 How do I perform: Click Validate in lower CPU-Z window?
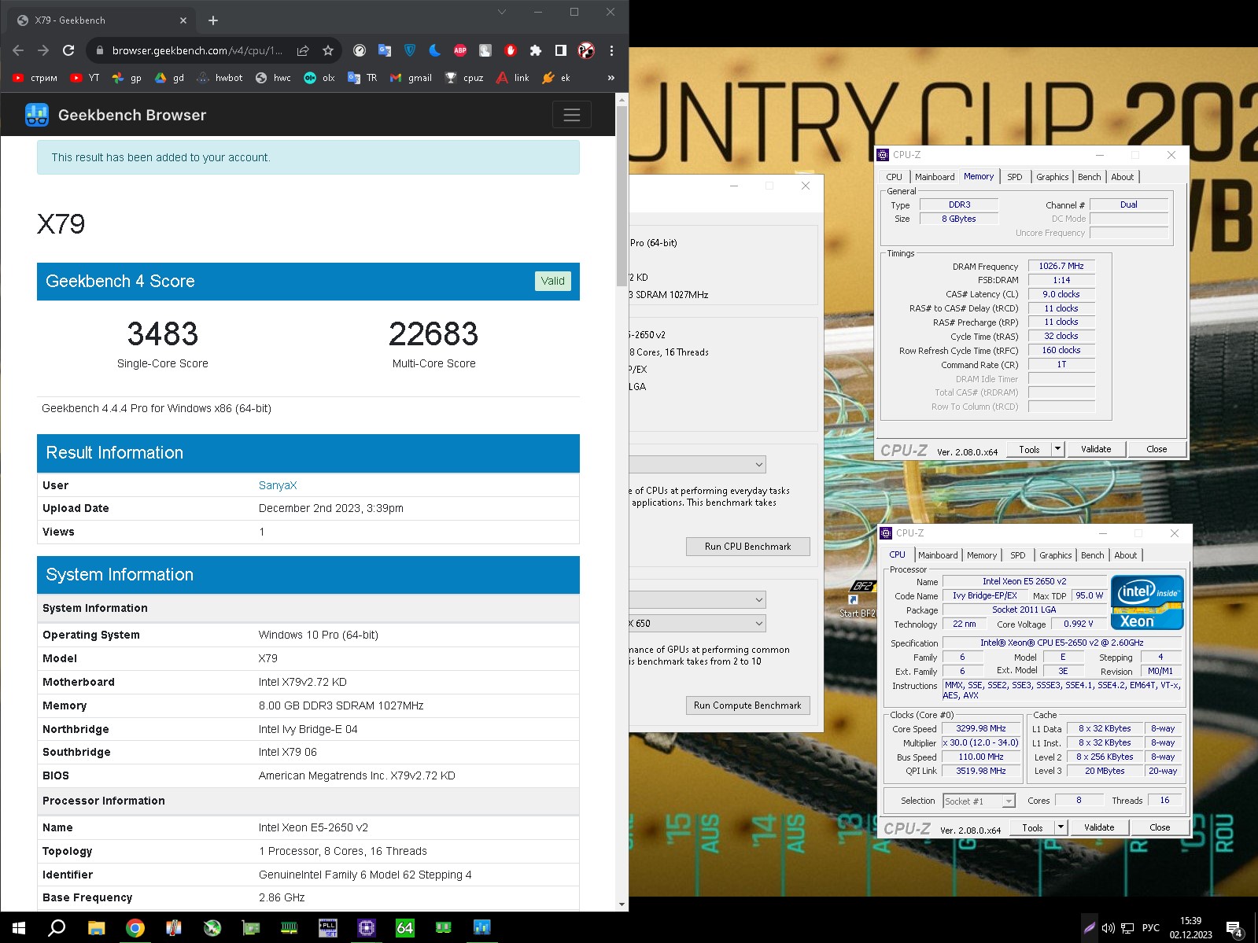1099,827
